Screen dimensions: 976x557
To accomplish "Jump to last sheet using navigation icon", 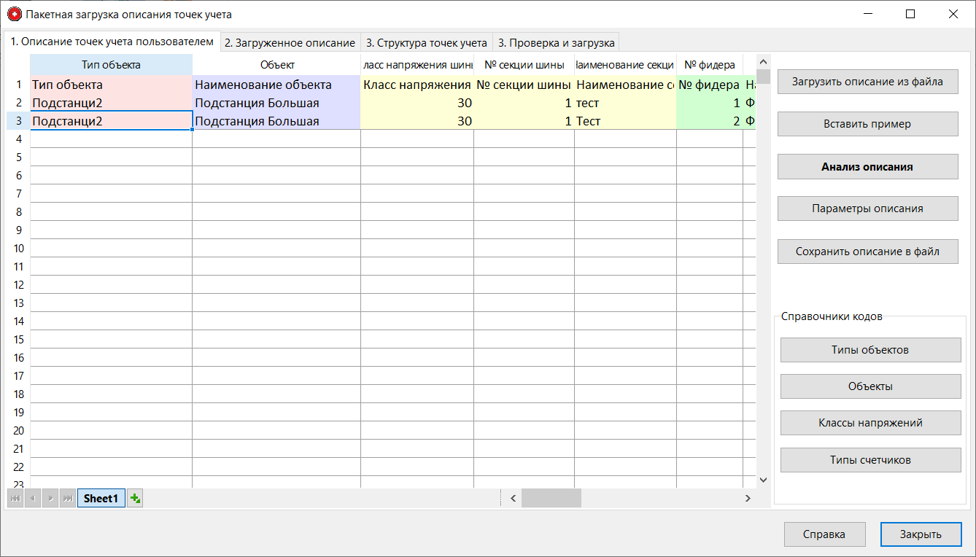I will (x=67, y=498).
